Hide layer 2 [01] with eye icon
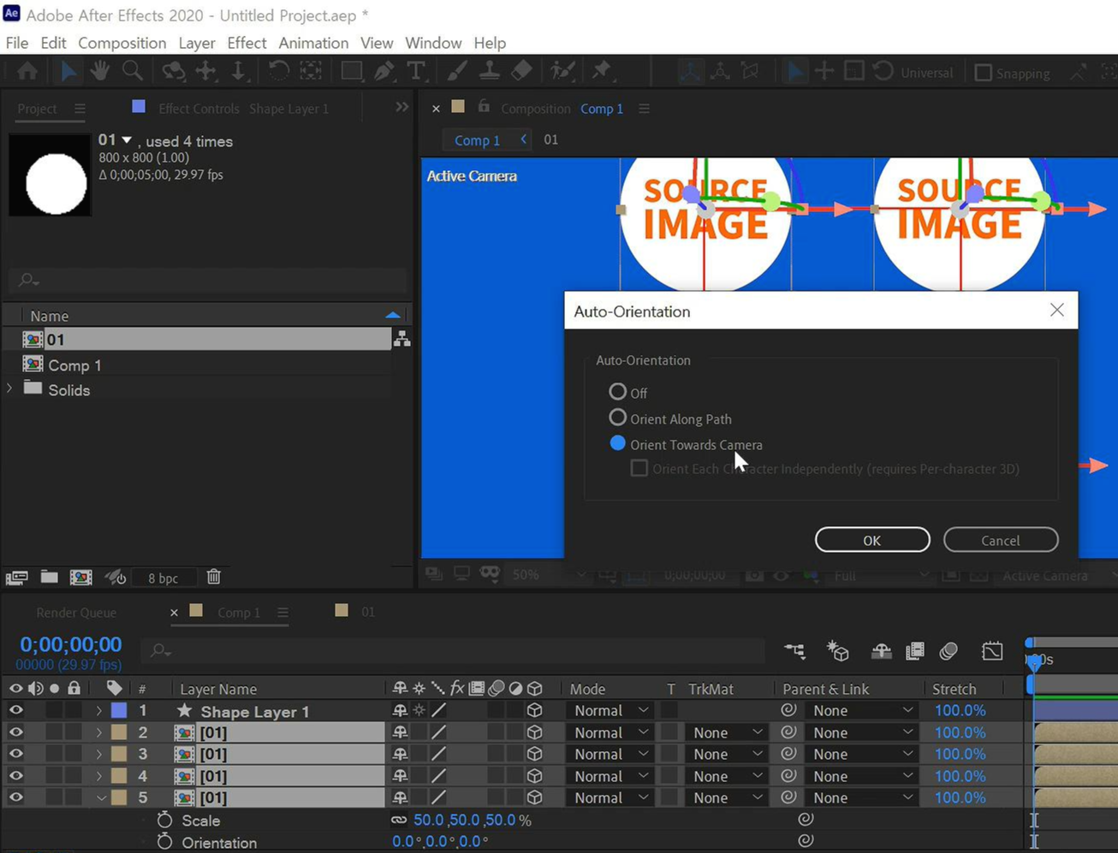1118x853 pixels. click(15, 732)
